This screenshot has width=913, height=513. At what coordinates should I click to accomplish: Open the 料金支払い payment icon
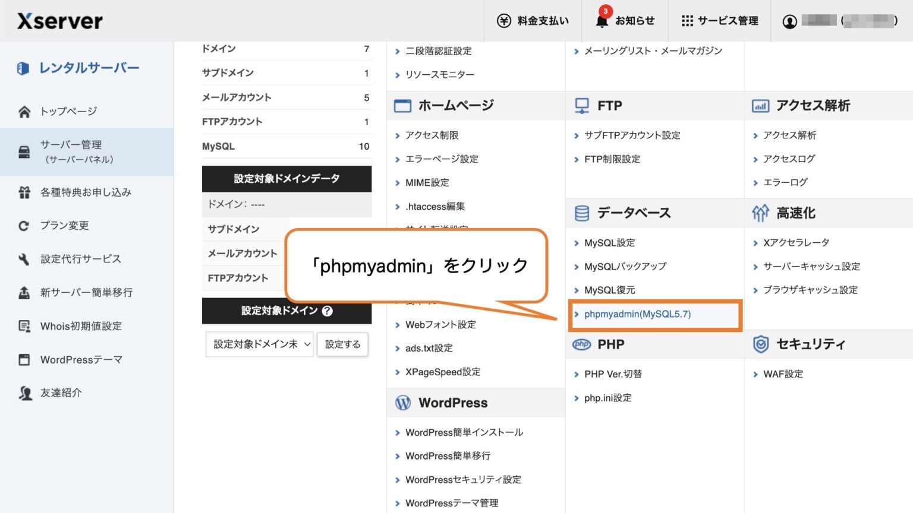503,20
